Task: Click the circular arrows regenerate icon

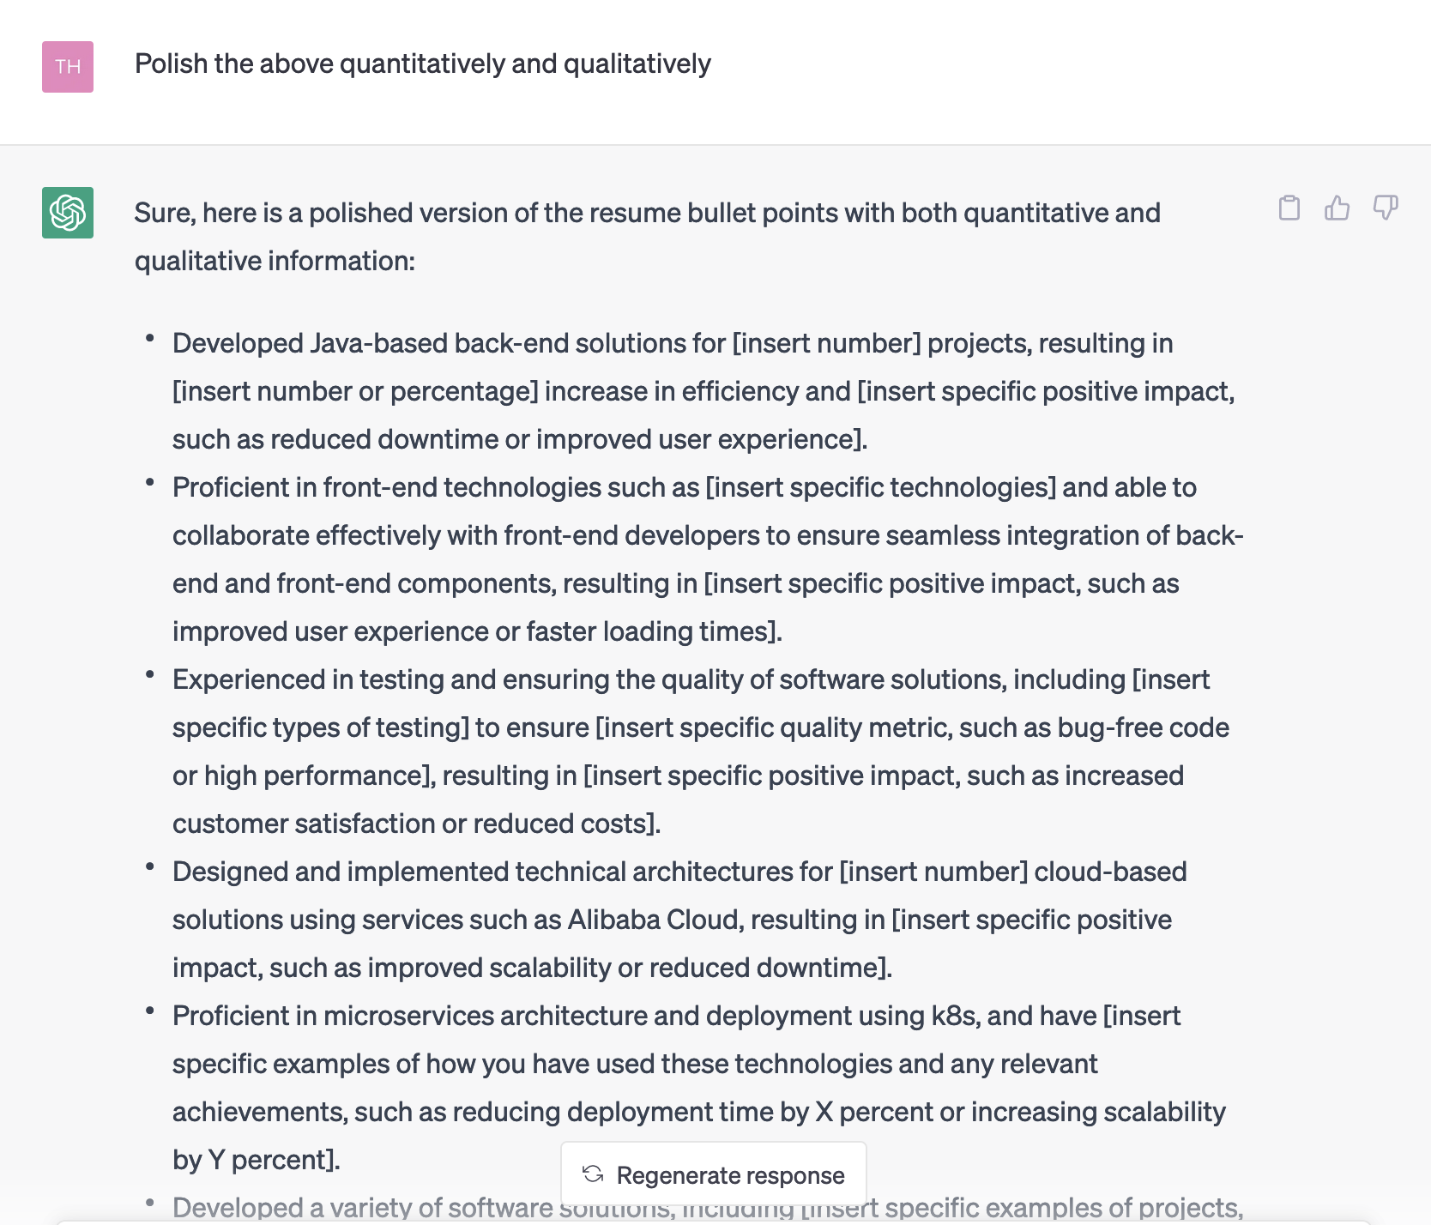Action: 593,1174
